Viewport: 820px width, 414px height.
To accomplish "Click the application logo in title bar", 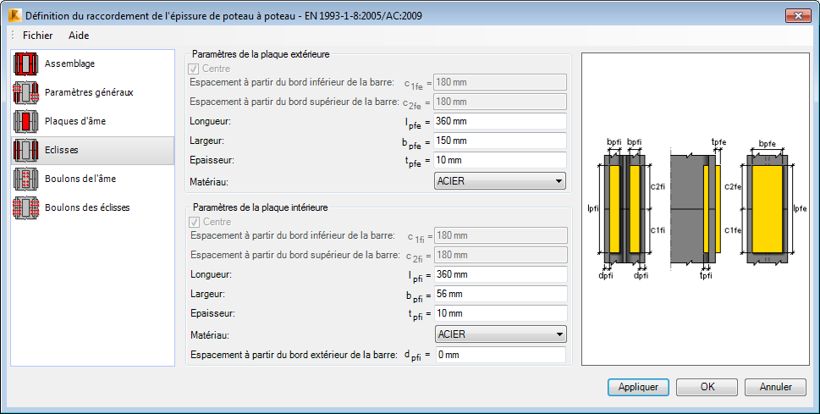I will (15, 16).
